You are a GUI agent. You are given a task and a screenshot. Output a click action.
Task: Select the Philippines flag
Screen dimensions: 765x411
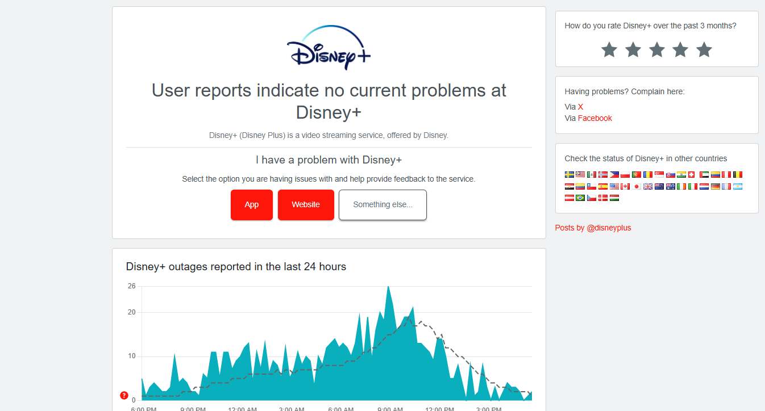click(614, 175)
